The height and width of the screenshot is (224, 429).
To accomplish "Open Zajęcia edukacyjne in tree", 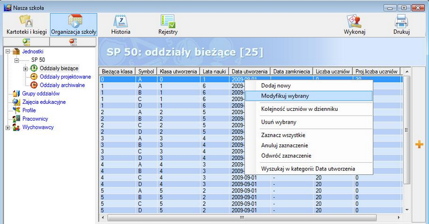I will (44, 102).
